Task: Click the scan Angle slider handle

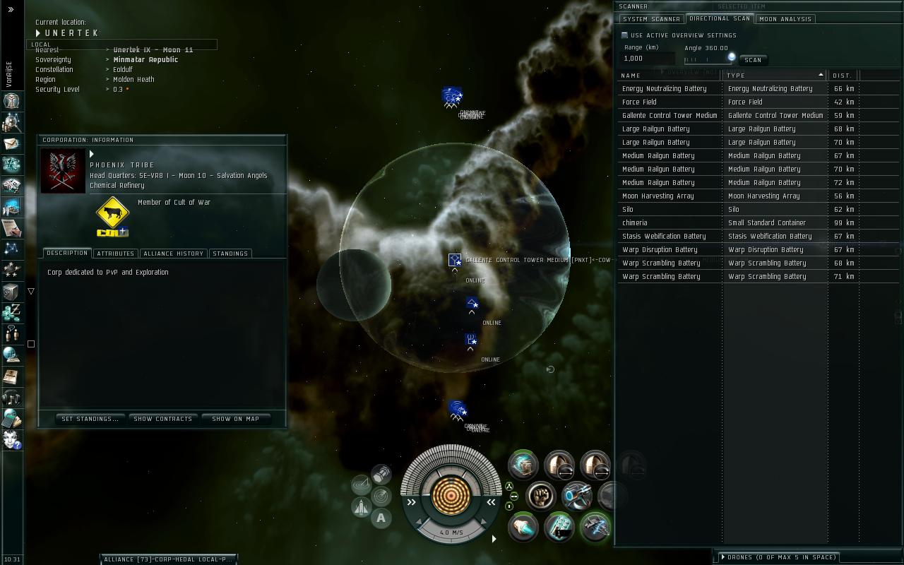Action: click(731, 57)
